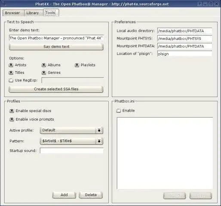The width and height of the screenshot is (221, 206).
Task: Close the Phat4X window
Action: [217, 4]
